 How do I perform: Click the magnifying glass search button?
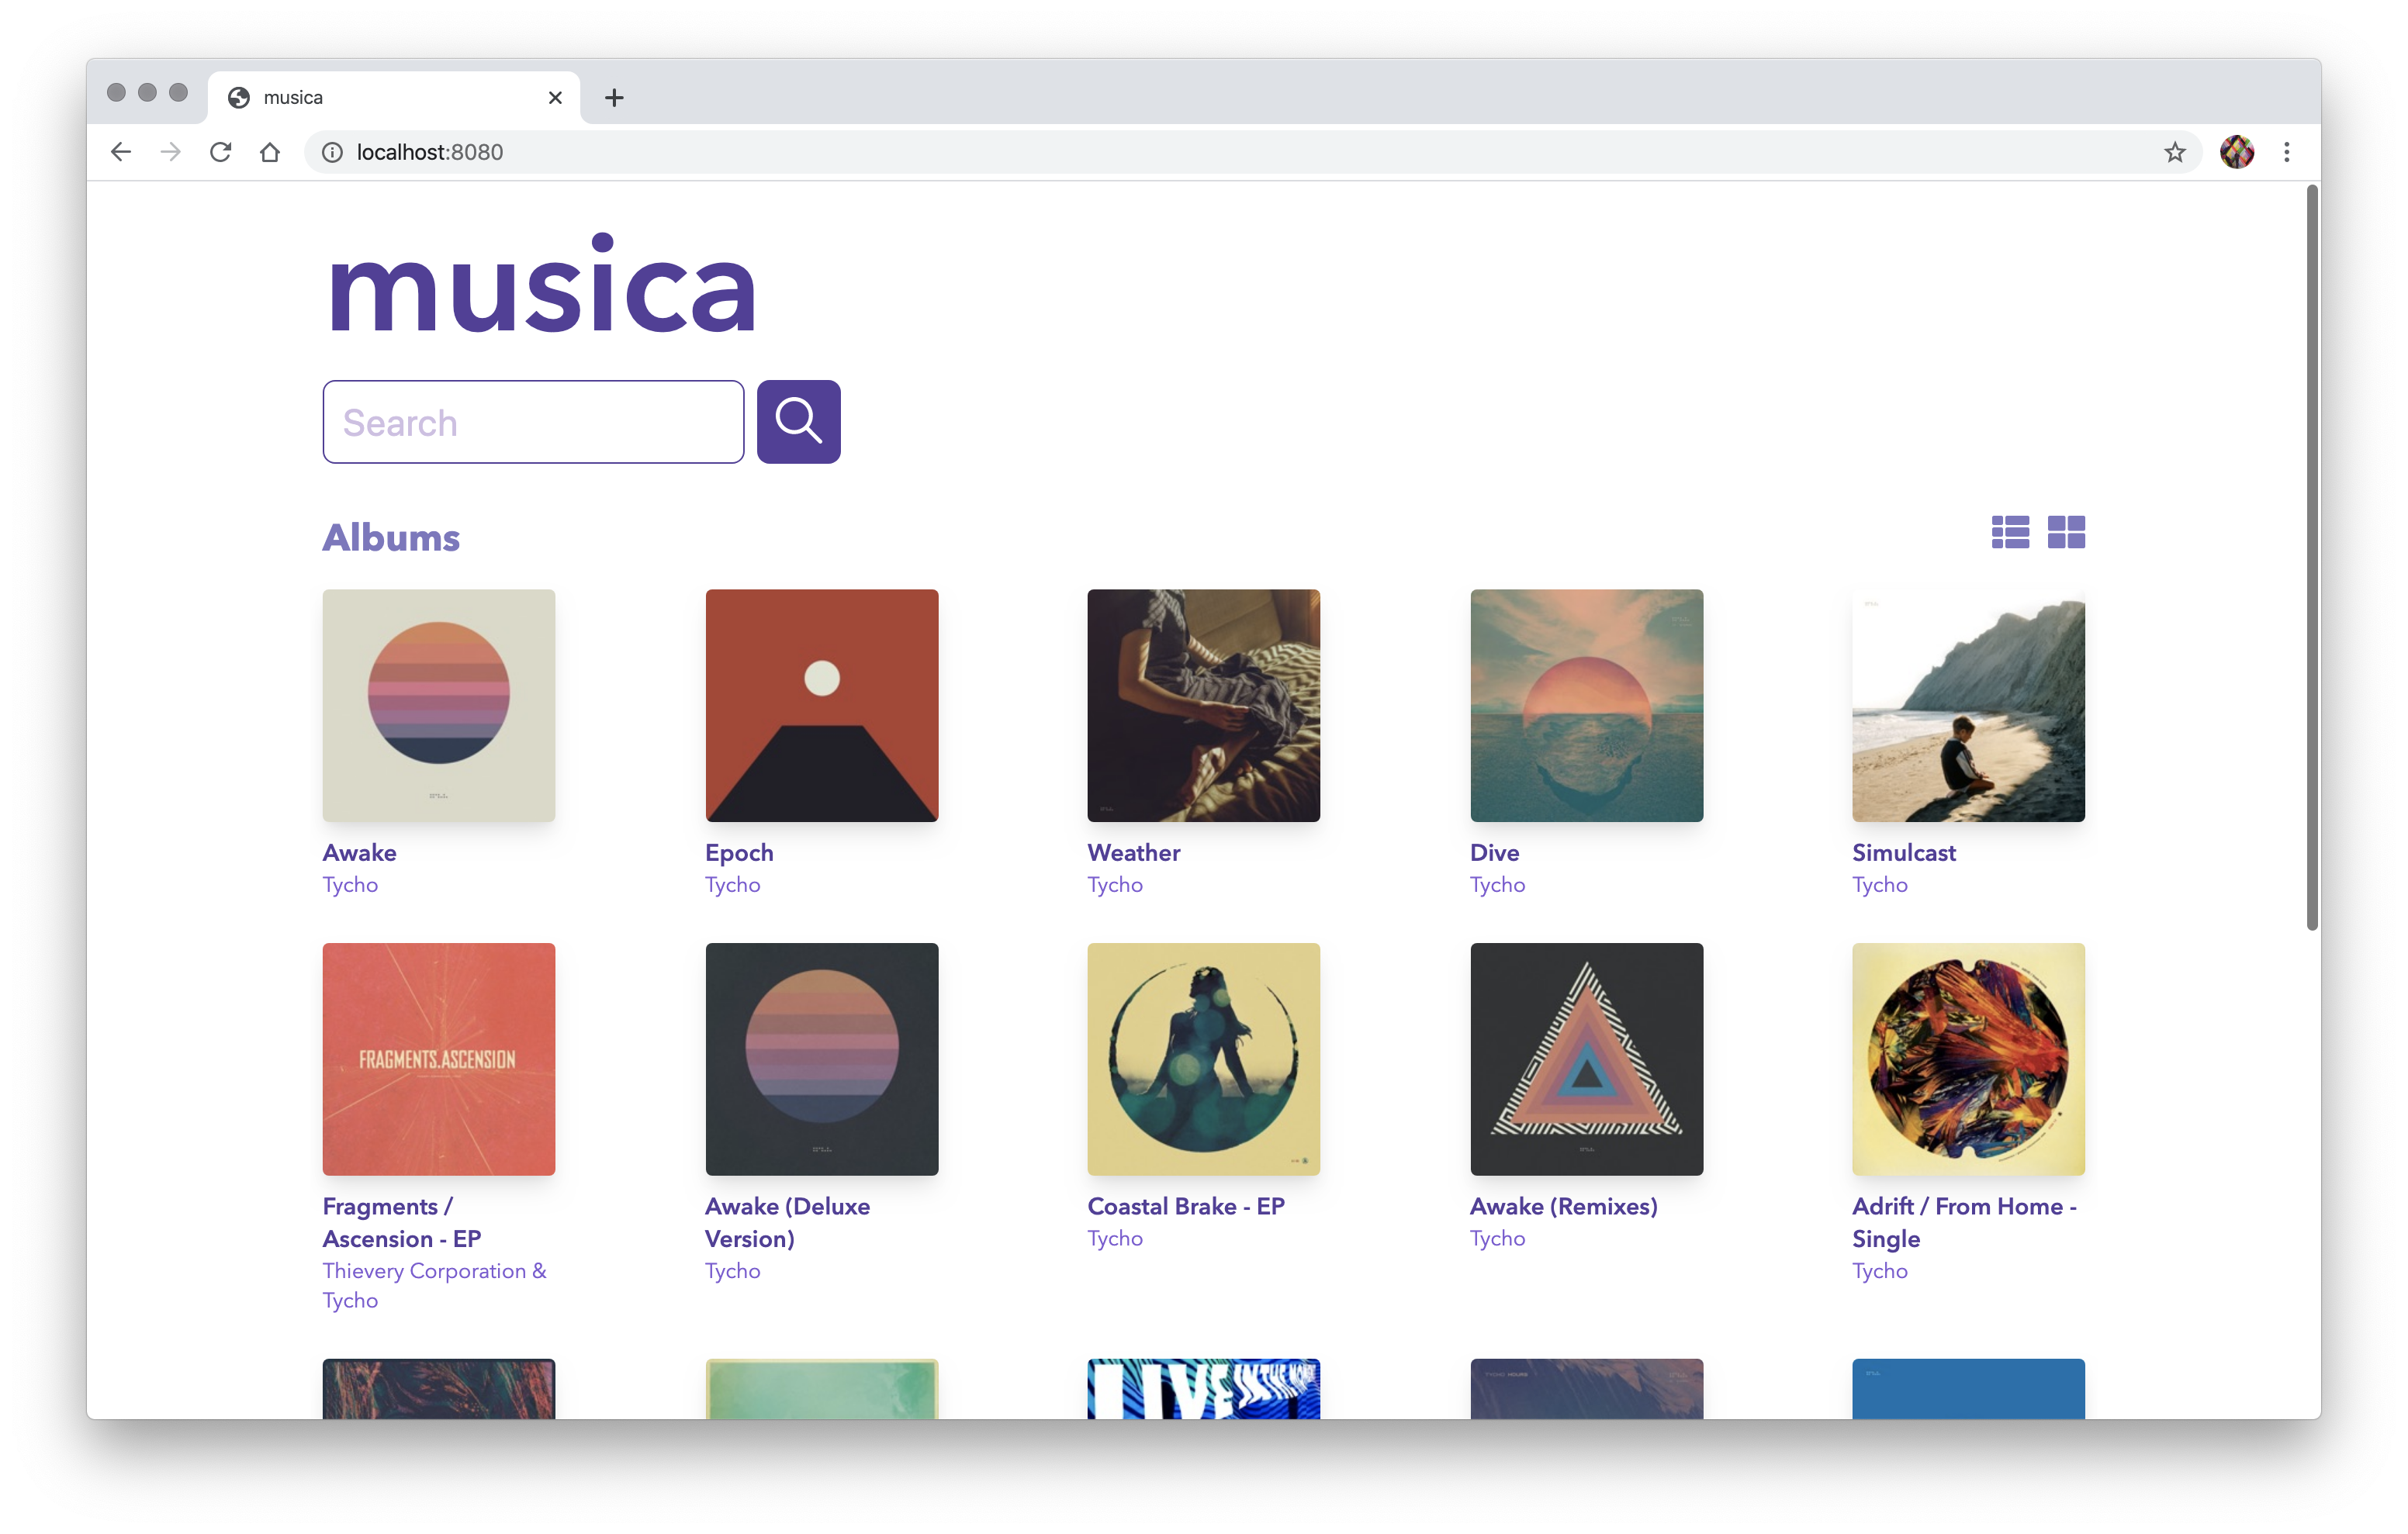pyautogui.click(x=798, y=422)
